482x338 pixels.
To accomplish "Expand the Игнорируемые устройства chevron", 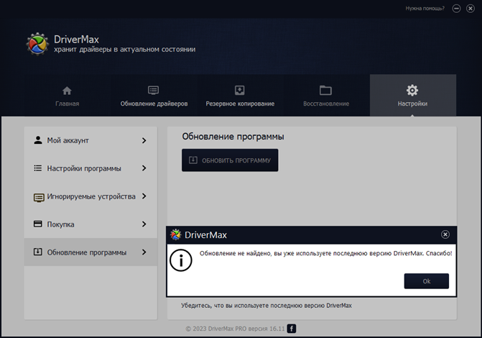I will [x=144, y=196].
